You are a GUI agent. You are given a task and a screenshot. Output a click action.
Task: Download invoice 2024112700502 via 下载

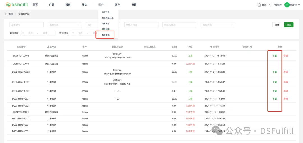pos(274,55)
